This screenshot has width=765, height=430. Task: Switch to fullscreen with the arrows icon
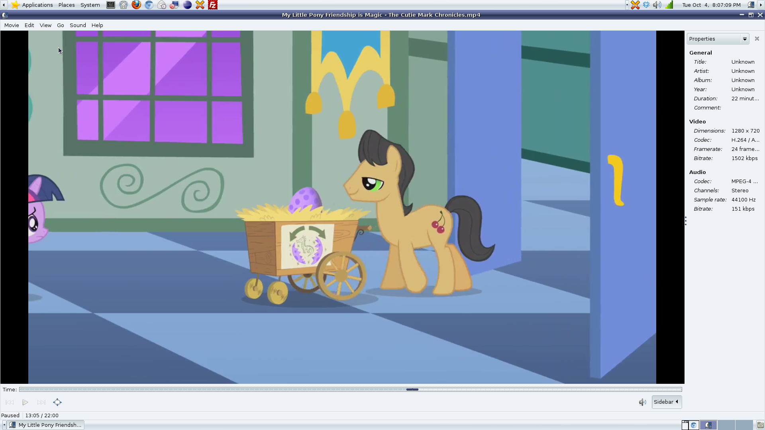(x=57, y=402)
